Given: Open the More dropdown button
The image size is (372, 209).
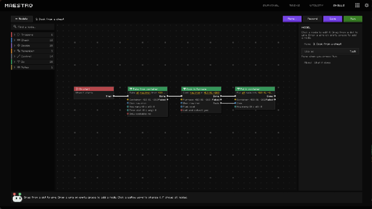Looking at the screenshot, I should pyautogui.click(x=292, y=19).
